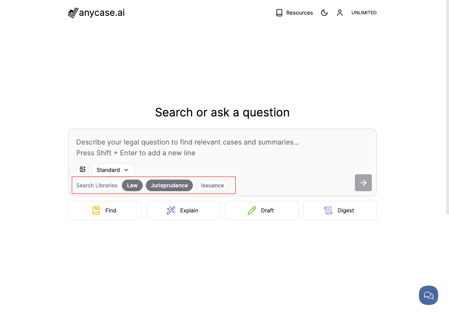
Task: Open the Resources book icon
Action: [x=279, y=13]
